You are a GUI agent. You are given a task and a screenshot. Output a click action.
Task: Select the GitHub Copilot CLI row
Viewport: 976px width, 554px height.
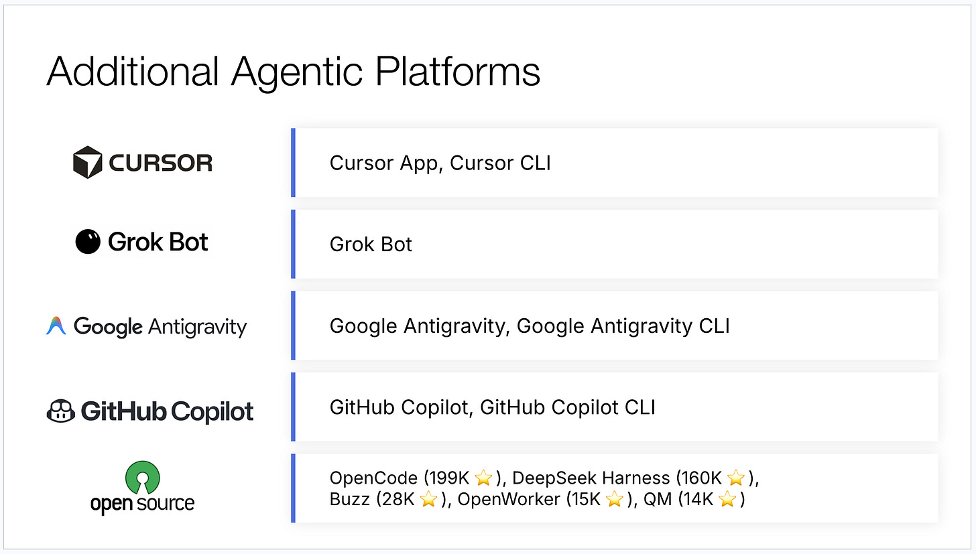point(615,407)
